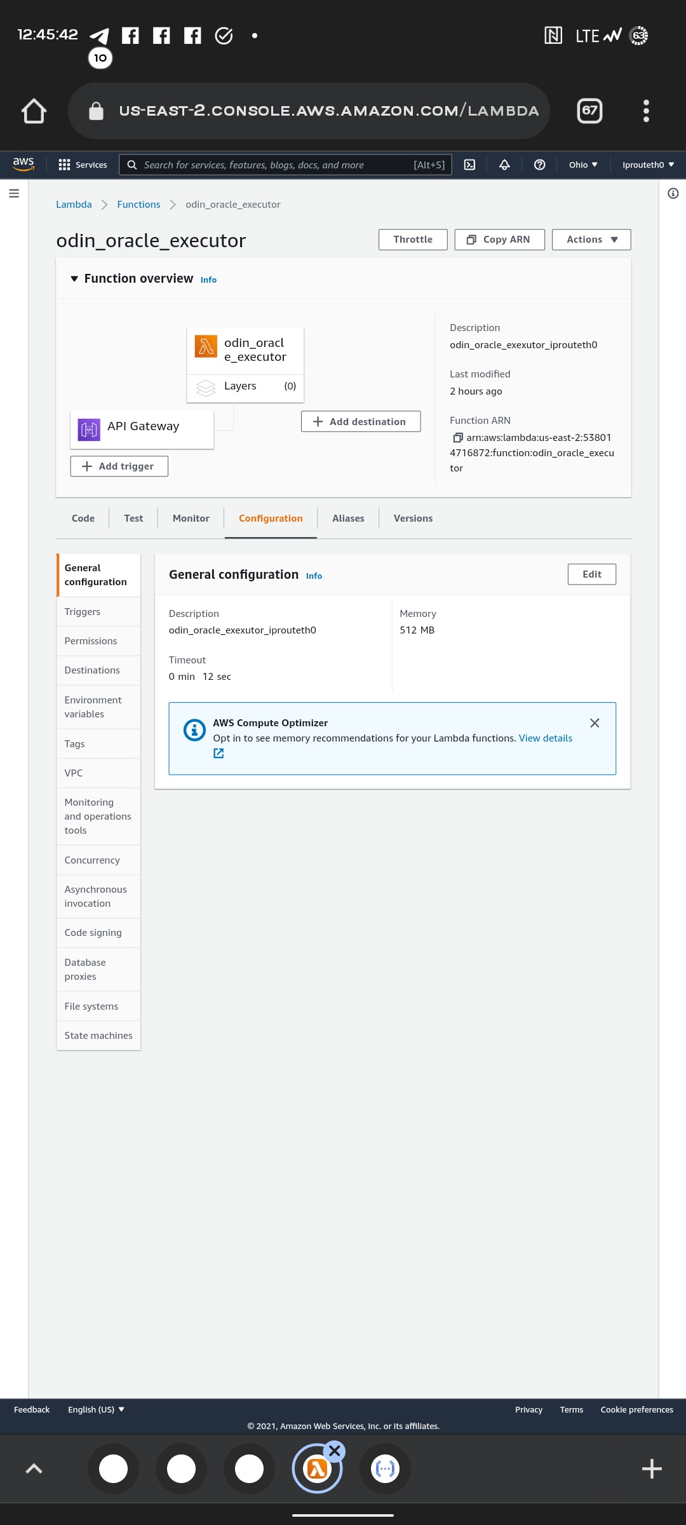Expand the Actions dropdown
The height and width of the screenshot is (1525, 686).
coord(591,240)
